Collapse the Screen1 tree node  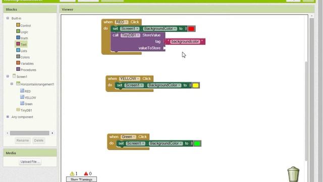pos(8,76)
